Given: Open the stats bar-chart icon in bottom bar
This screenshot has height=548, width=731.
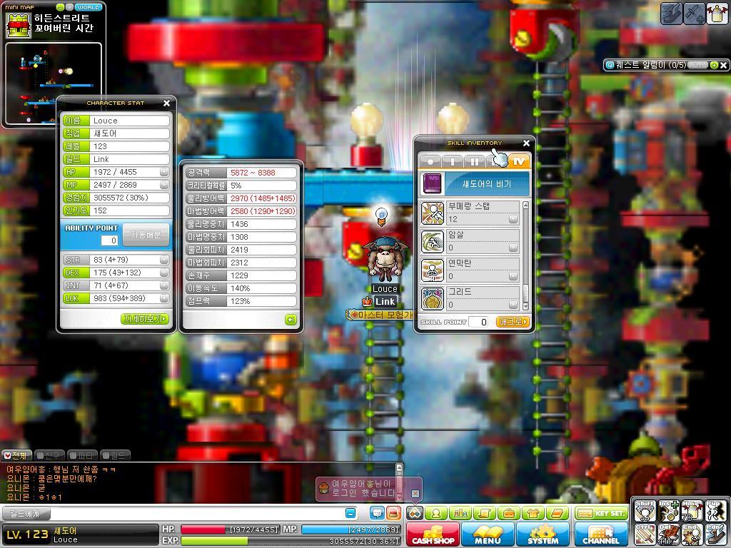Looking at the screenshot, I should 460,514.
